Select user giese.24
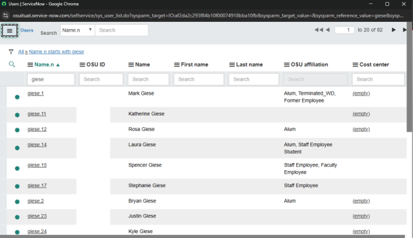413x238 pixels. [37, 232]
